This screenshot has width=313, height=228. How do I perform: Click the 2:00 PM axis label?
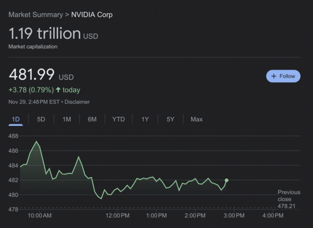[x=195, y=215]
